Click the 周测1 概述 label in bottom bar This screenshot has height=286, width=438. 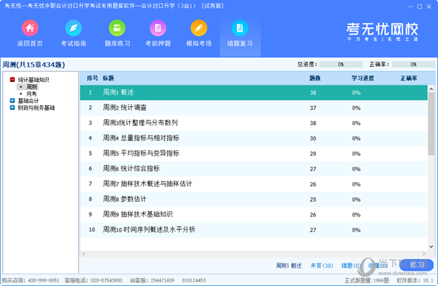pyautogui.click(x=288, y=266)
